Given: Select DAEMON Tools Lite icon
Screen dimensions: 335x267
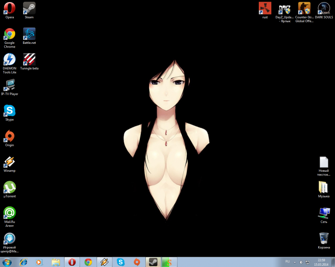Looking at the screenshot, I should (x=9, y=64).
